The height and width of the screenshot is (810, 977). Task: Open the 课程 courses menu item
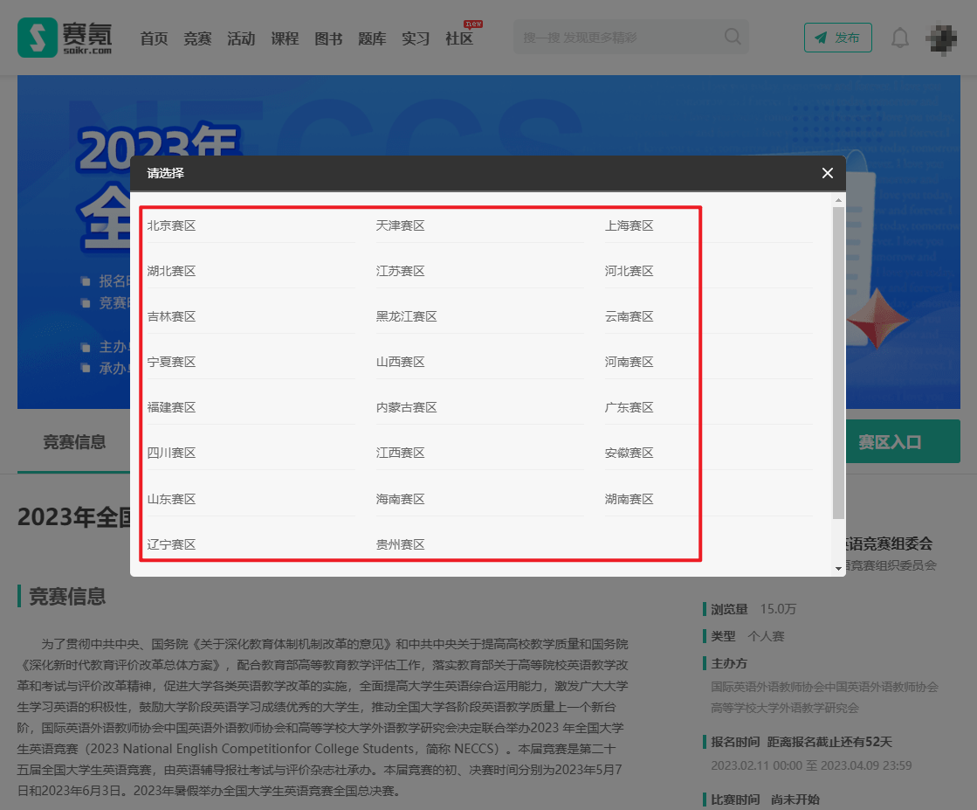pos(285,38)
